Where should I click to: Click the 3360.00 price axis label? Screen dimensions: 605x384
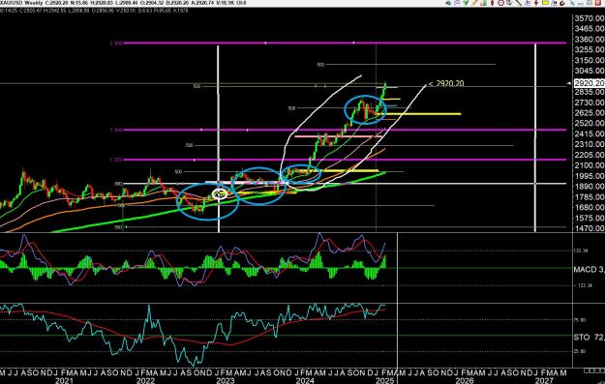click(590, 40)
